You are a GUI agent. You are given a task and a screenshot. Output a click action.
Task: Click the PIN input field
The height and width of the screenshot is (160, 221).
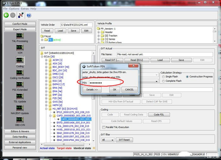105,83
